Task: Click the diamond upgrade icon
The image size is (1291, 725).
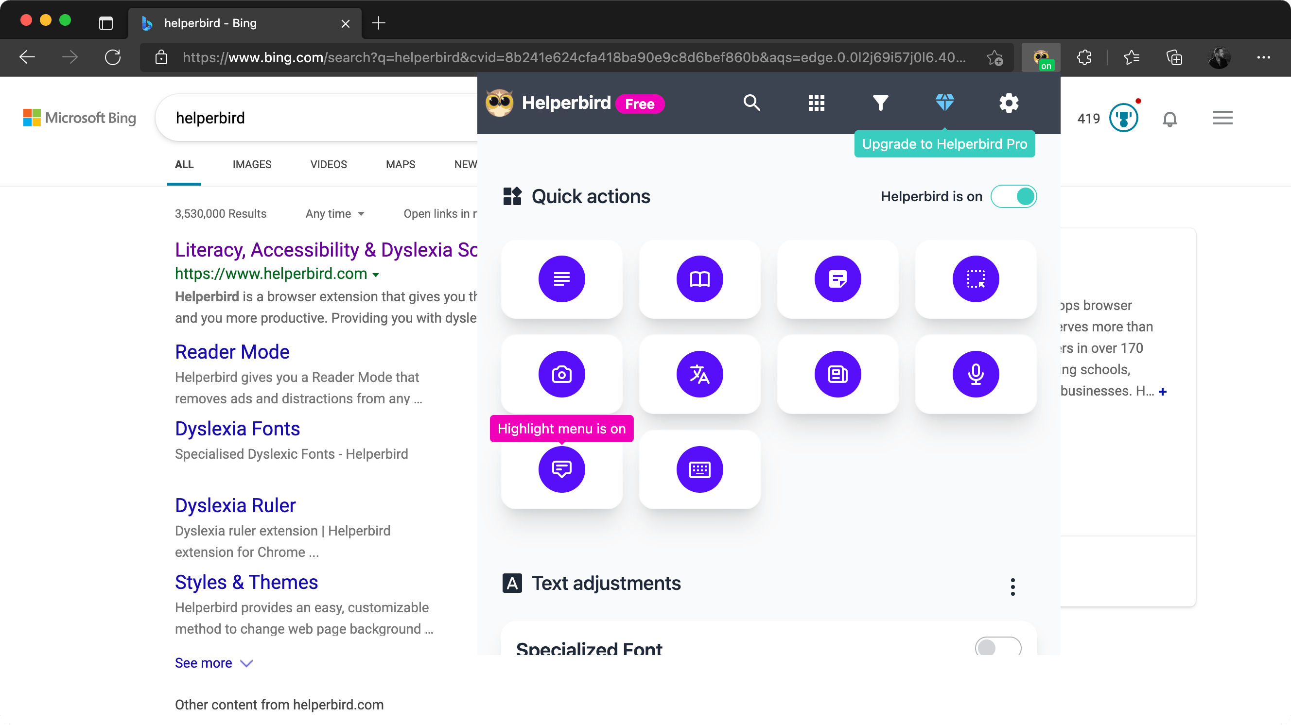Action: click(944, 102)
